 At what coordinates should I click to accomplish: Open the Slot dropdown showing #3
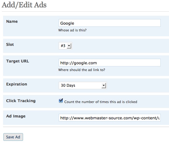click(x=65, y=46)
